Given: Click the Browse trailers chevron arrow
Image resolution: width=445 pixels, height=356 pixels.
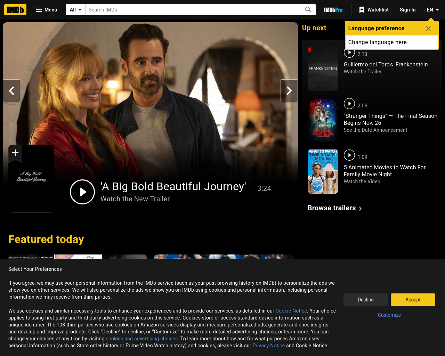Looking at the screenshot, I should pos(360,209).
